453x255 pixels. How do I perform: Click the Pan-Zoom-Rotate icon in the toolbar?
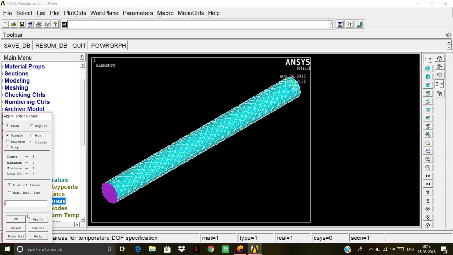coord(30,24)
